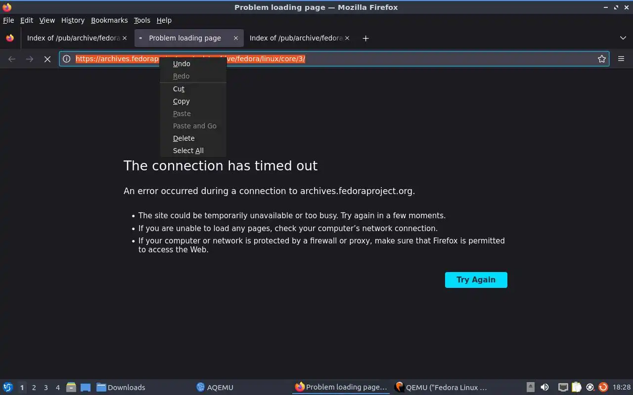Choose Undo in the context menu
633x395 pixels.
pyautogui.click(x=193, y=64)
